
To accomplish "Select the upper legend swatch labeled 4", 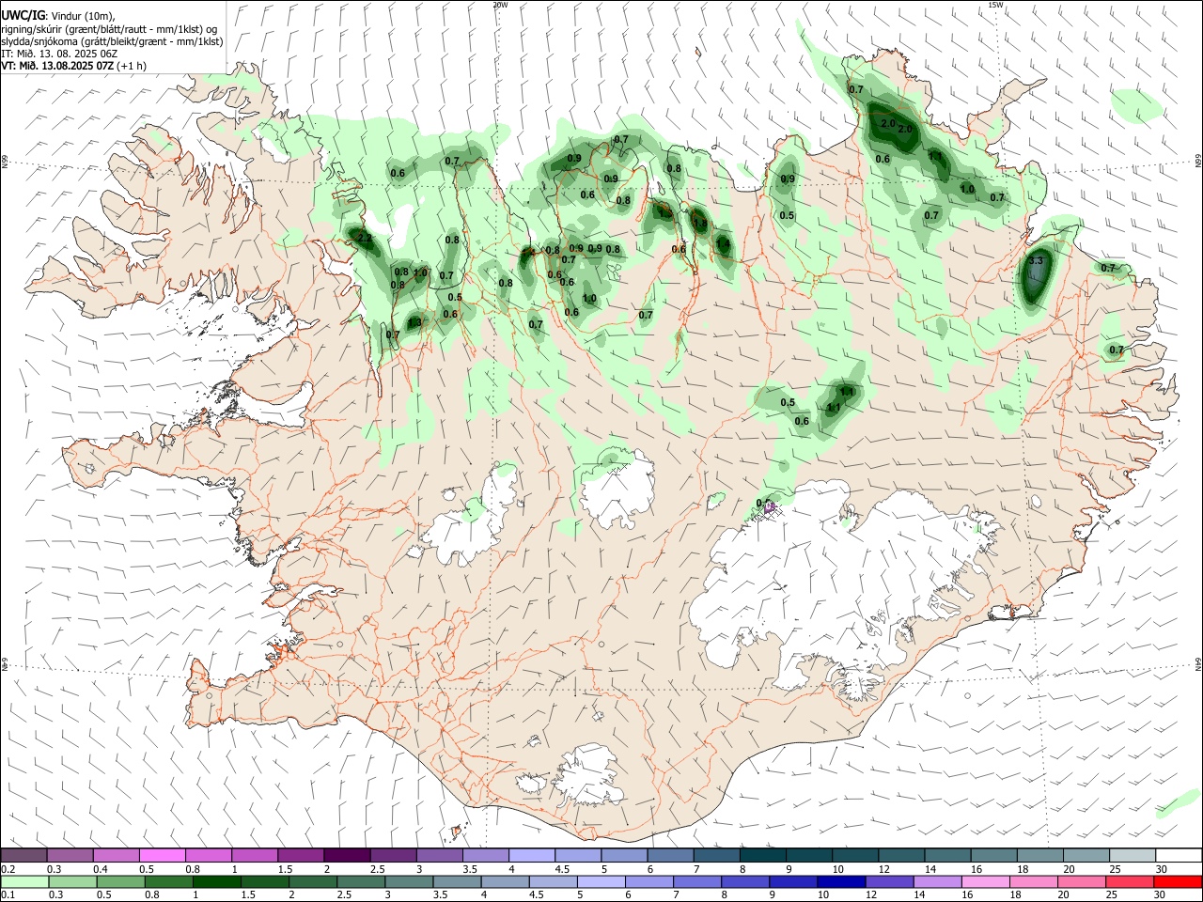I will 531,856.
